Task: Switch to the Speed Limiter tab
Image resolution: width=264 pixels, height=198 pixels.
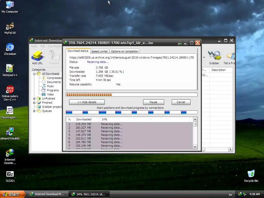Action: [x=100, y=51]
